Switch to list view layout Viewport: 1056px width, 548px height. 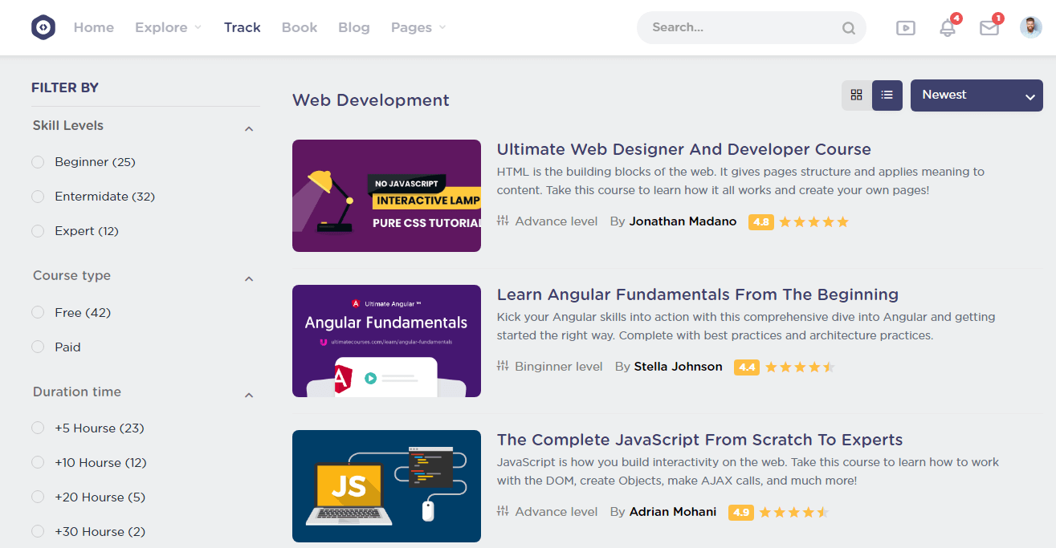tap(887, 95)
